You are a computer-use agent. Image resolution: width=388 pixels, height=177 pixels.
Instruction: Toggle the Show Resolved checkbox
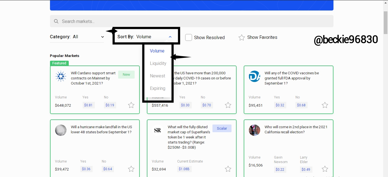tap(189, 37)
